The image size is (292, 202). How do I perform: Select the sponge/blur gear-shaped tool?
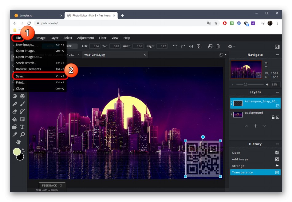(22, 96)
